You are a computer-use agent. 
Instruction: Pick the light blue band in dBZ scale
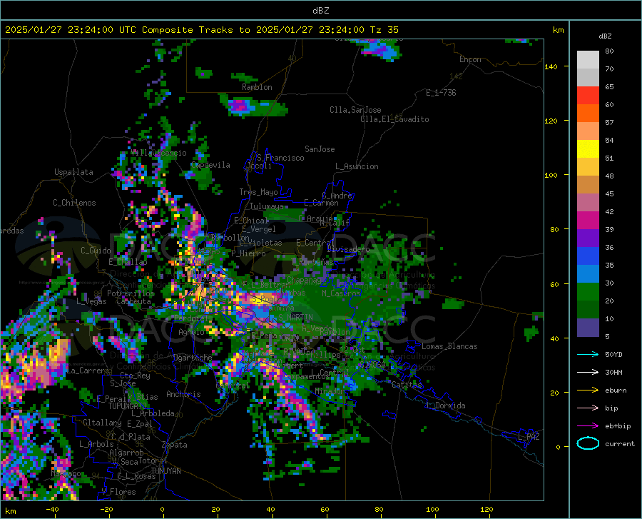pos(588,274)
